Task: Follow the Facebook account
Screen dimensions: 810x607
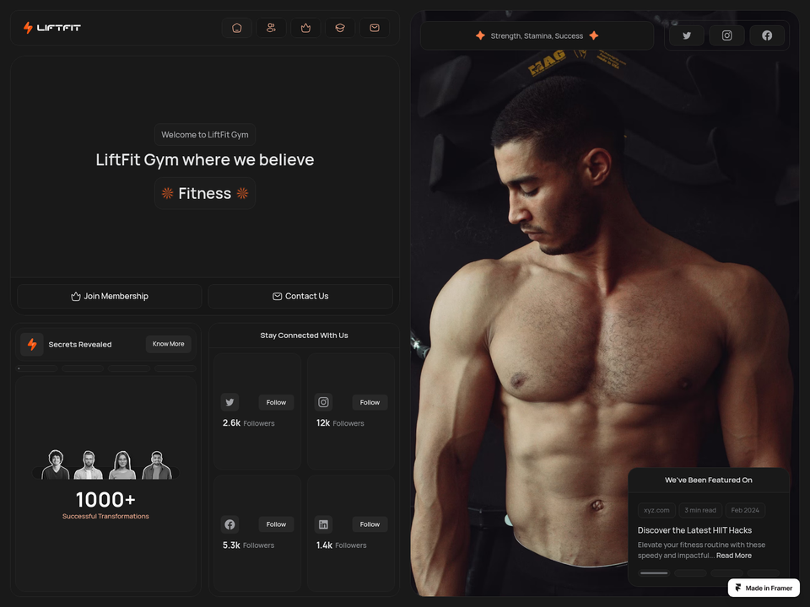Action: tap(276, 524)
